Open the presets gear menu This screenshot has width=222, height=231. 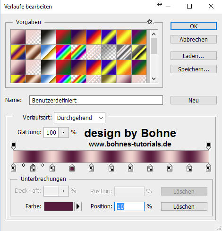coord(151,22)
